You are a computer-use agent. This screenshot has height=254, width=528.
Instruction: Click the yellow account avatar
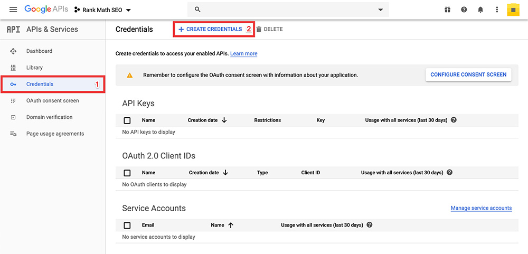(513, 10)
